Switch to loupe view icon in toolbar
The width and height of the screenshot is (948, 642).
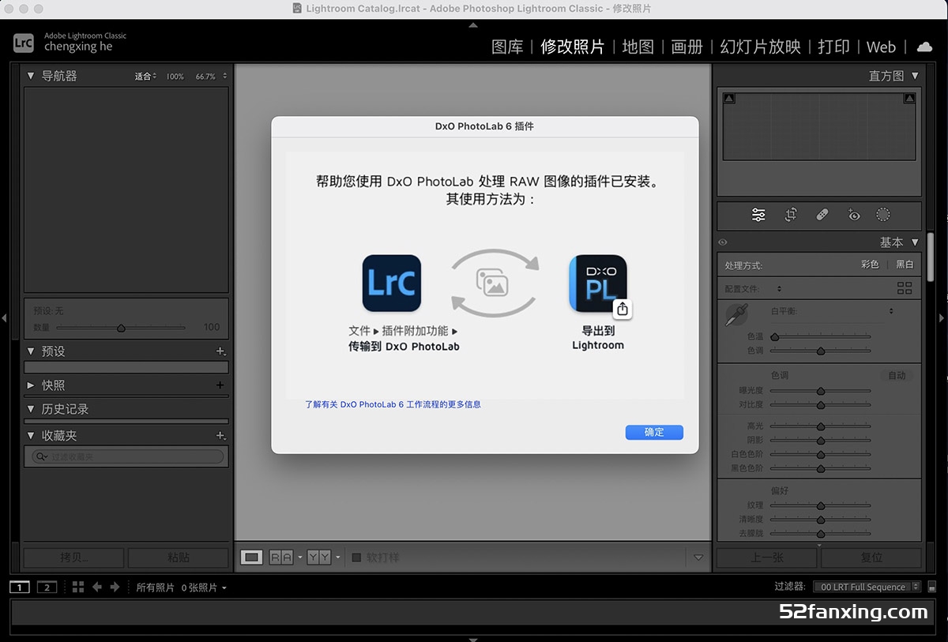pos(252,558)
